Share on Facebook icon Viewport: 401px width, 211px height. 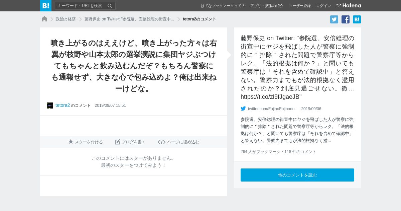coord(346,19)
